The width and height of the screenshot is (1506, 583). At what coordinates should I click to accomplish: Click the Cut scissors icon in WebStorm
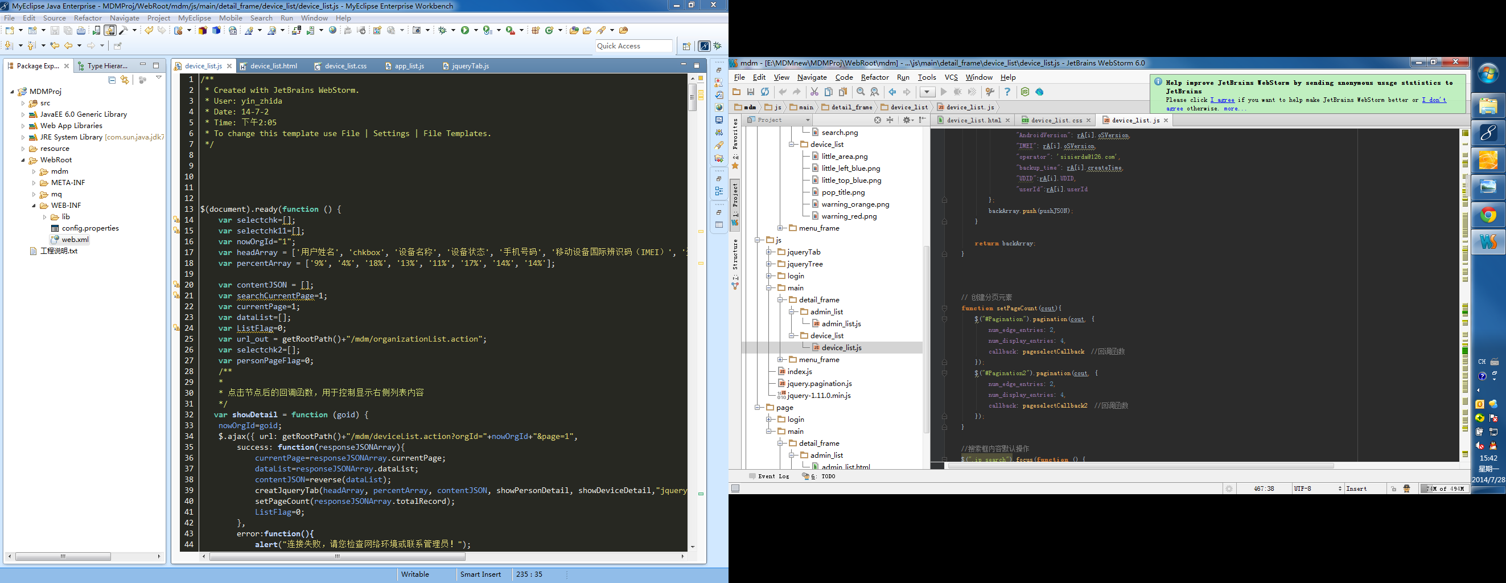pos(814,92)
